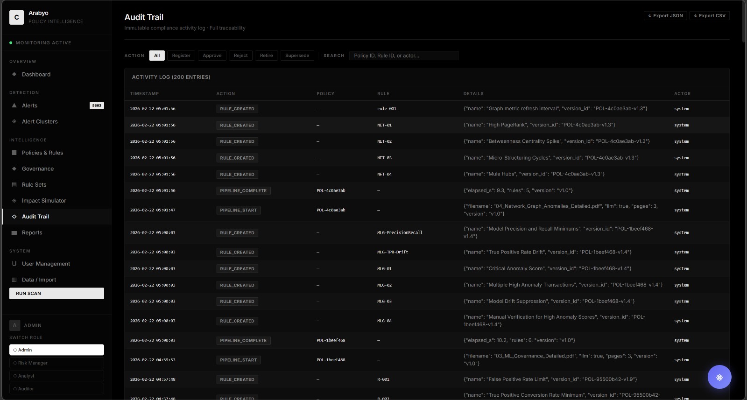Click the page vertical scrollbar
The height and width of the screenshot is (400, 747).
pos(744,21)
